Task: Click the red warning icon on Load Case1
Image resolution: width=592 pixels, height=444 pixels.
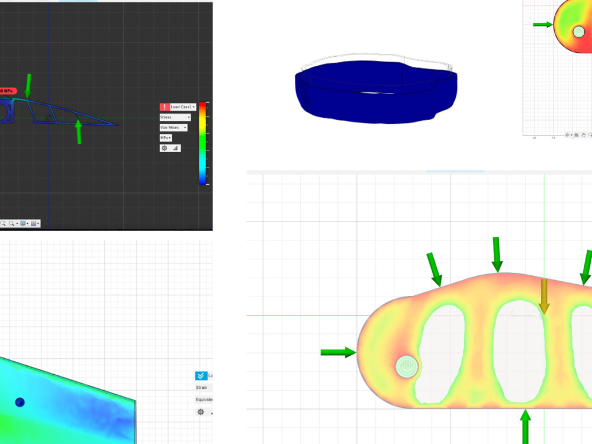Action: click(165, 107)
